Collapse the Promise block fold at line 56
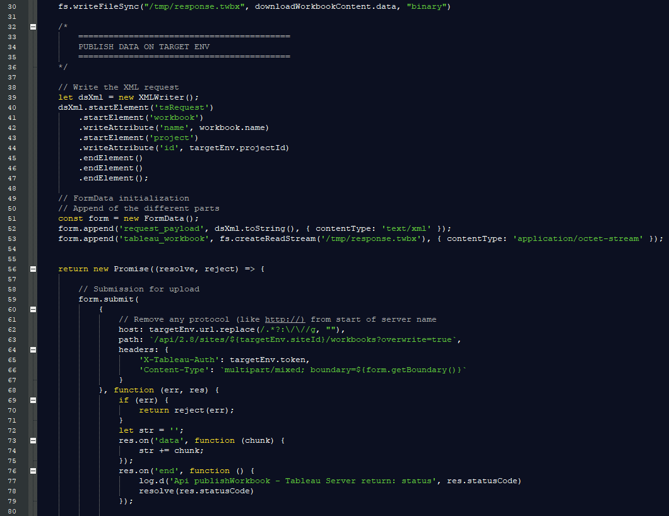The image size is (669, 516). [x=33, y=269]
